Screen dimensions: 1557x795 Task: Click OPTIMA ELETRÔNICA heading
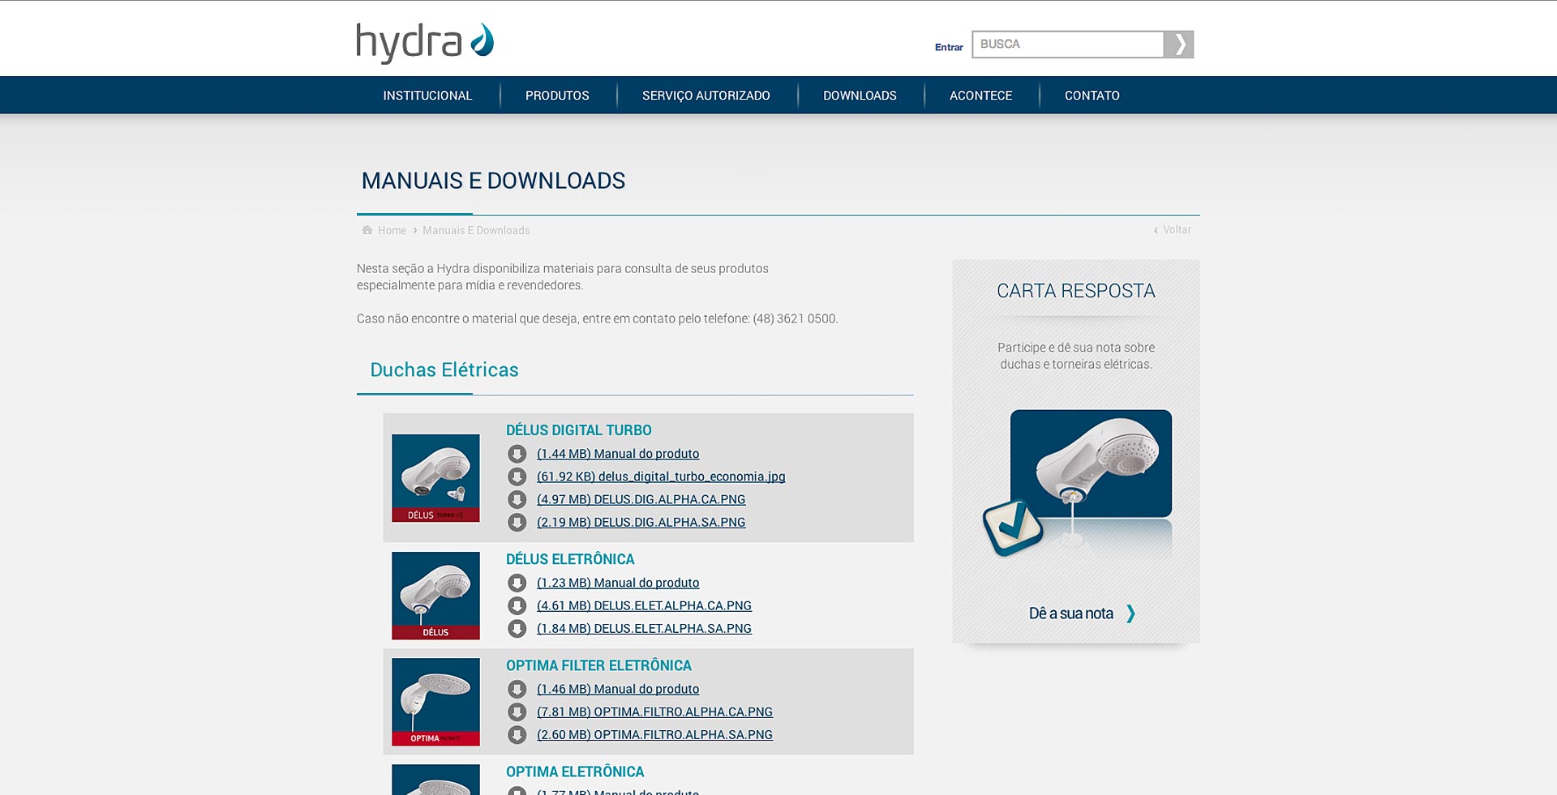click(x=575, y=771)
